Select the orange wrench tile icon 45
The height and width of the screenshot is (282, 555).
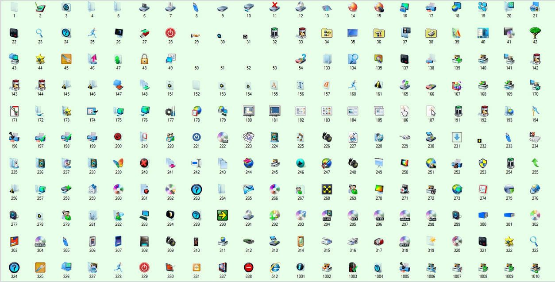(66, 59)
